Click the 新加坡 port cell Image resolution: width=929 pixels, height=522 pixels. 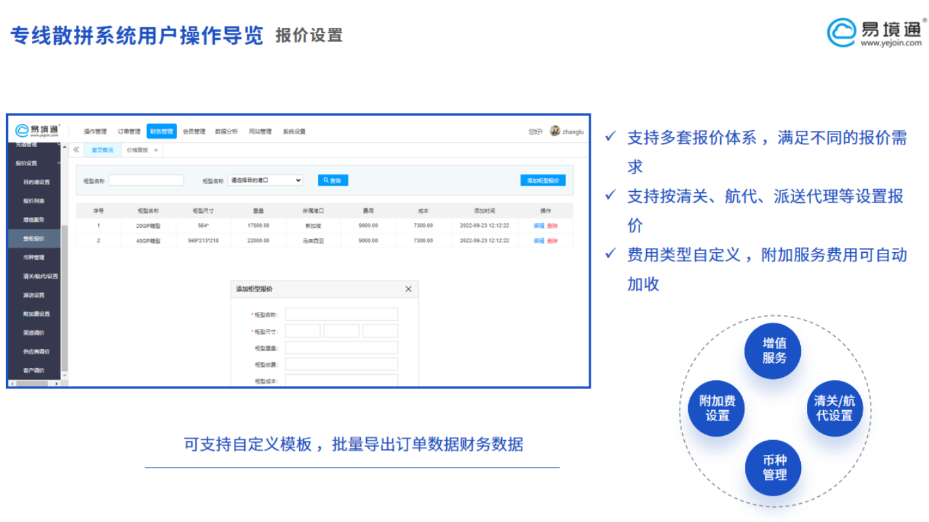pyautogui.click(x=313, y=225)
